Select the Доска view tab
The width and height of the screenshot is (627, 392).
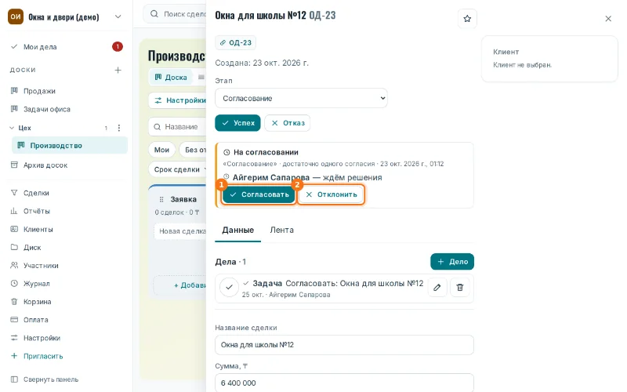pyautogui.click(x=171, y=77)
